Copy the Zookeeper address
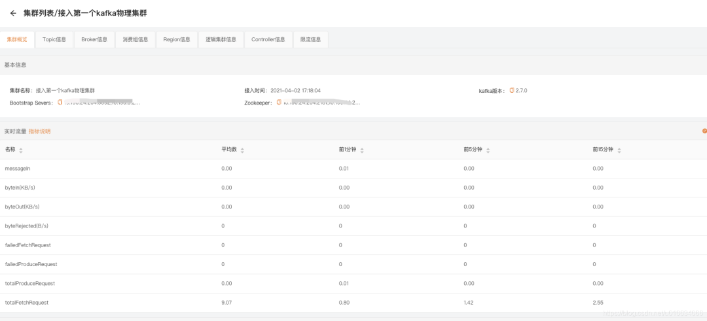The image size is (707, 321). tap(279, 103)
